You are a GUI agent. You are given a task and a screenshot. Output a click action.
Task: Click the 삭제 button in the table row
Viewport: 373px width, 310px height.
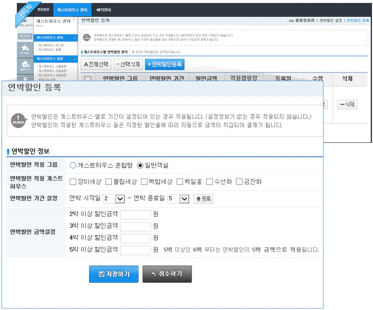click(x=347, y=104)
